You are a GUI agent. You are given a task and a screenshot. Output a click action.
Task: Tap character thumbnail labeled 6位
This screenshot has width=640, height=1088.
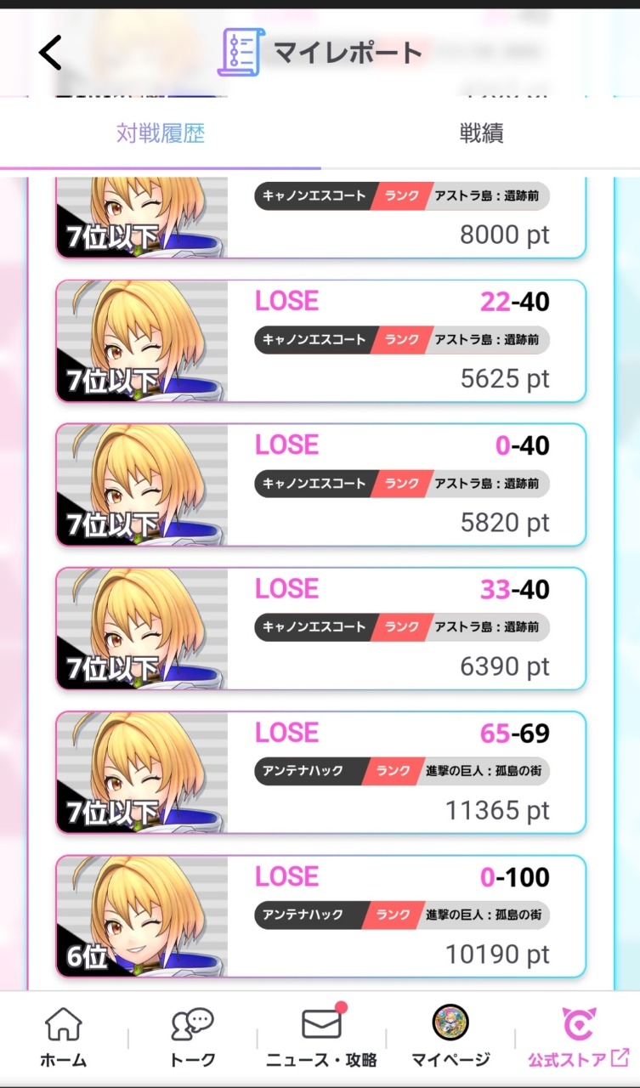coord(142,916)
